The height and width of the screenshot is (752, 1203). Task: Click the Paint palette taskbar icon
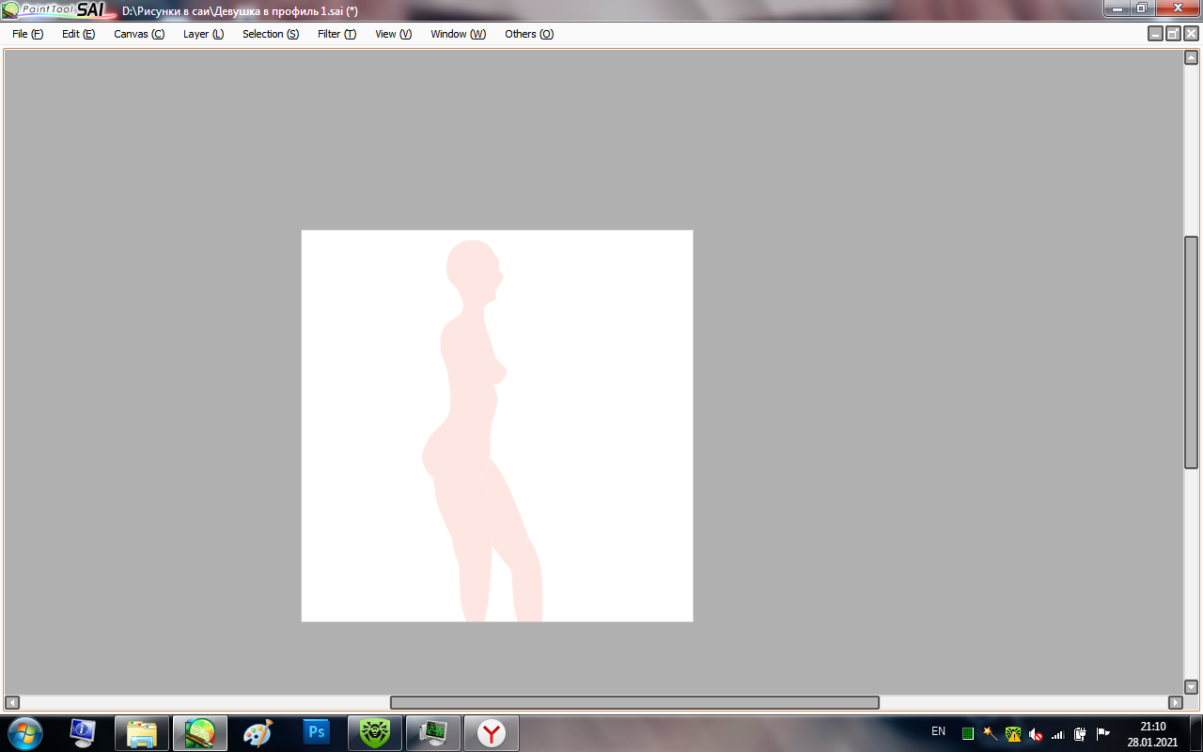[x=258, y=732]
